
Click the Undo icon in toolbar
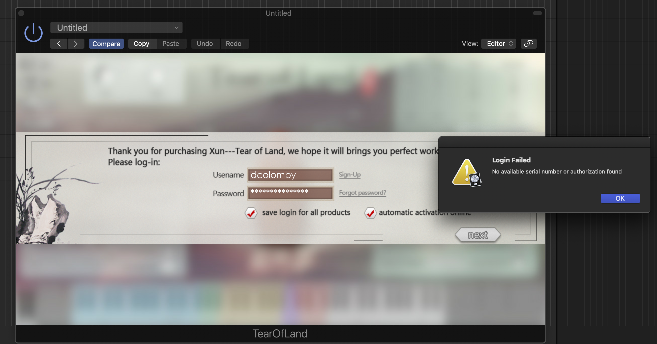[205, 43]
